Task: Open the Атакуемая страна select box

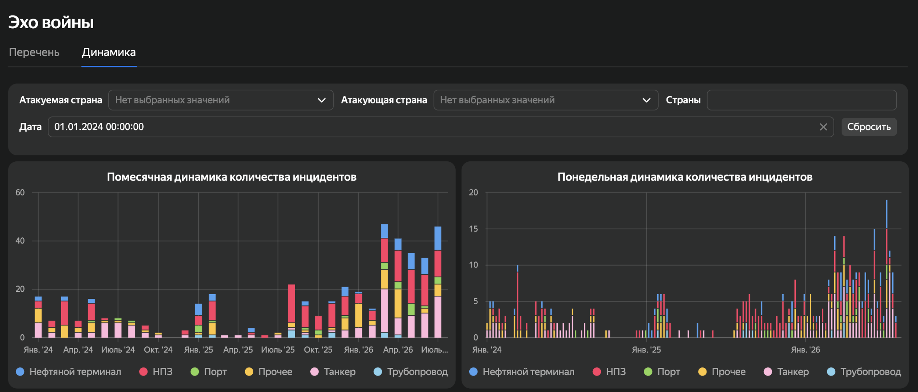Action: (221, 100)
